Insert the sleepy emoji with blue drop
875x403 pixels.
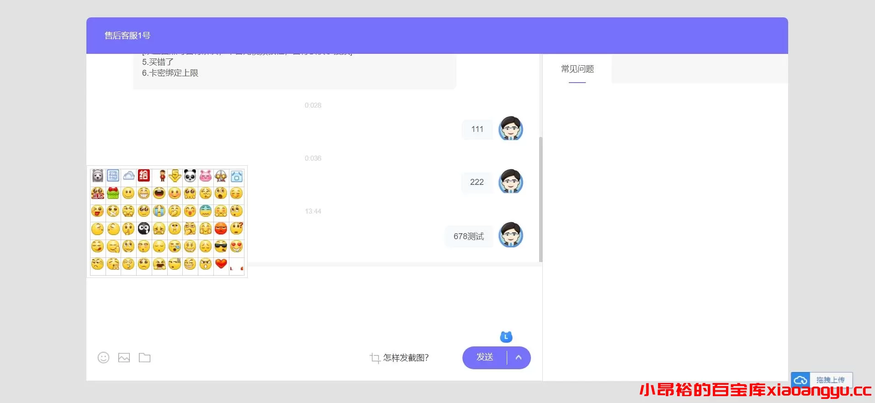point(175,246)
